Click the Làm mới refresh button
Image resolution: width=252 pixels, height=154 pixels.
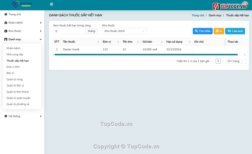(235, 31)
